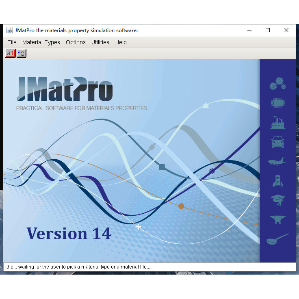Screen dimensions: 299x299
Task: Click the JMatPro logo on the splash image
Action: point(65,89)
